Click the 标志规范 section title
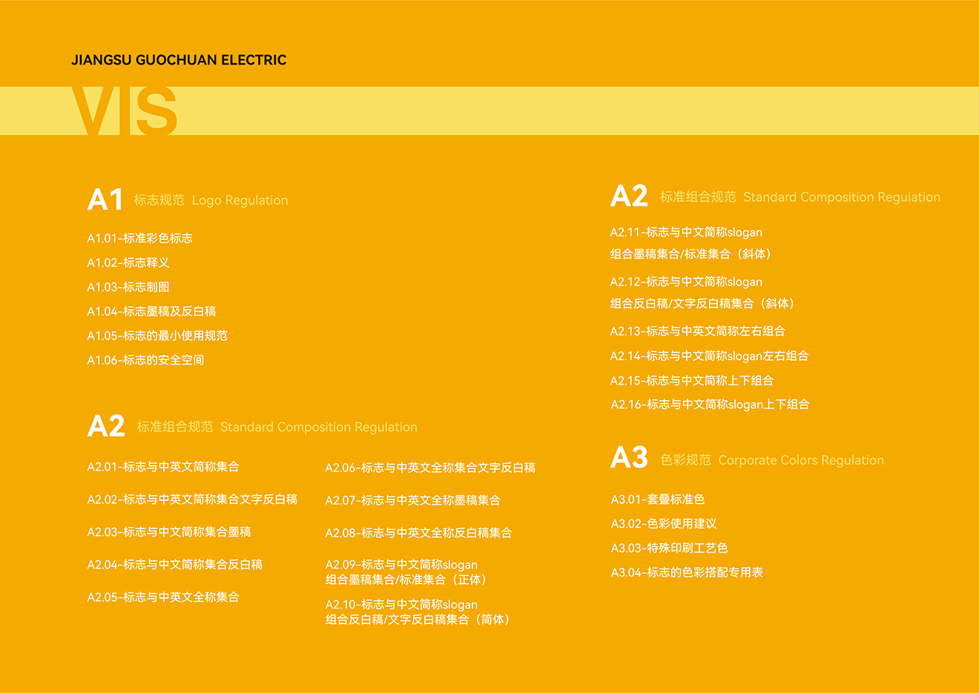Viewport: 979px width, 693px height. (x=159, y=200)
